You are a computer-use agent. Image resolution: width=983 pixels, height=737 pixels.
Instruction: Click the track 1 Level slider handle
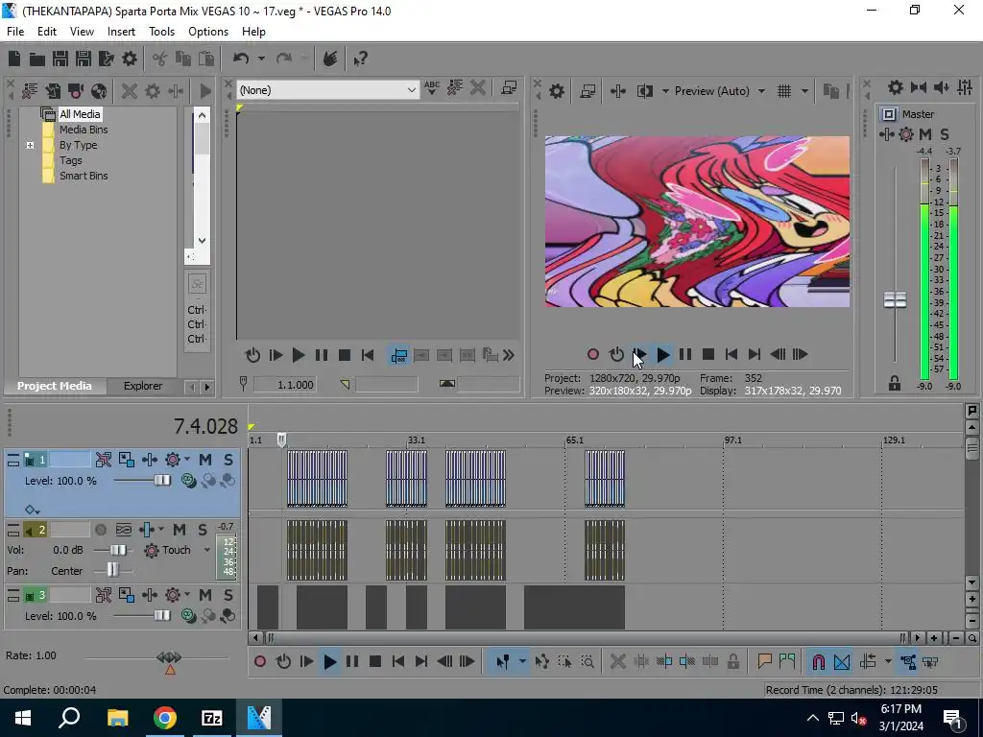pyautogui.click(x=161, y=481)
